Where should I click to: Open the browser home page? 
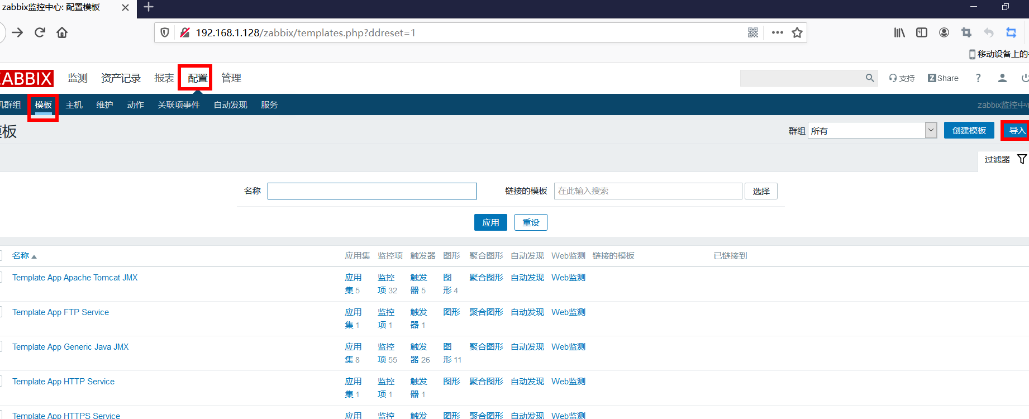tap(62, 32)
